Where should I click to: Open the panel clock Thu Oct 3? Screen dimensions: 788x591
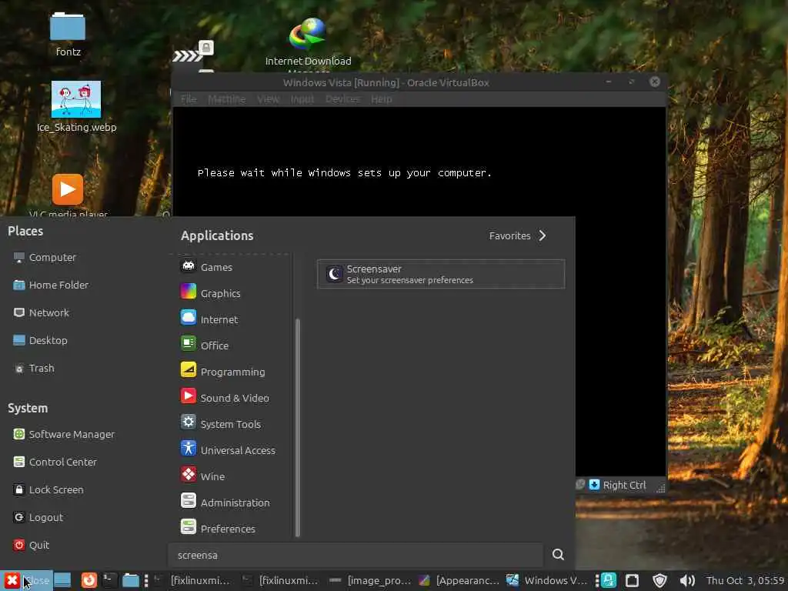(x=745, y=580)
